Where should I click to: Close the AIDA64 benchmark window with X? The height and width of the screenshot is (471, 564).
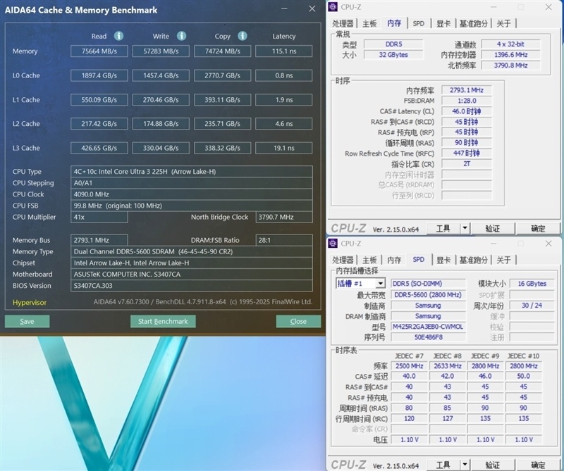coord(312,9)
